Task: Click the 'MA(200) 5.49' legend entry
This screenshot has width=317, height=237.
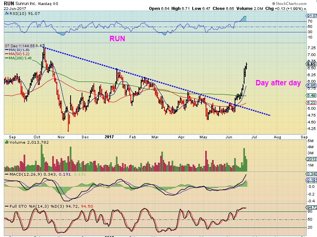Action: pyautogui.click(x=20, y=58)
